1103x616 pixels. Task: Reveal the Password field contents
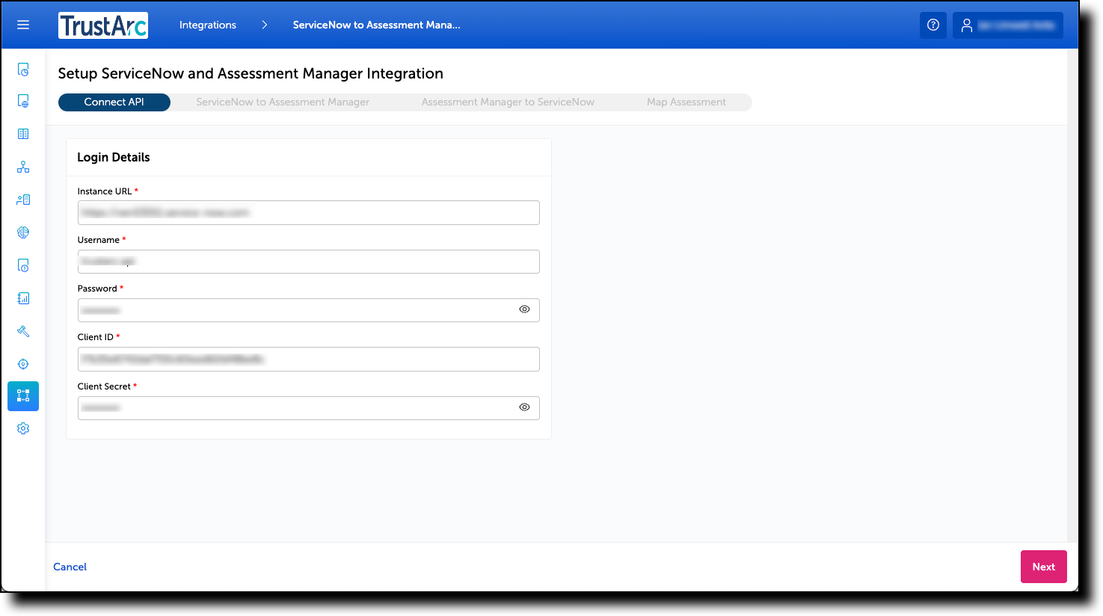click(524, 309)
